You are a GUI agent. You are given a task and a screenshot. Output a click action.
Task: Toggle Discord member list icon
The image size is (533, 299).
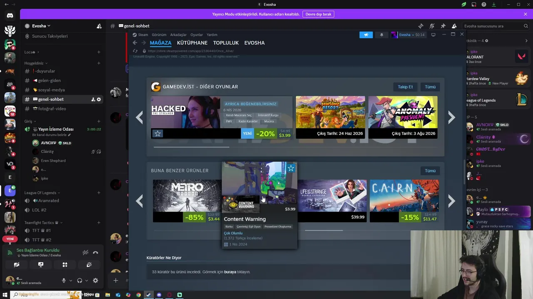(x=454, y=26)
